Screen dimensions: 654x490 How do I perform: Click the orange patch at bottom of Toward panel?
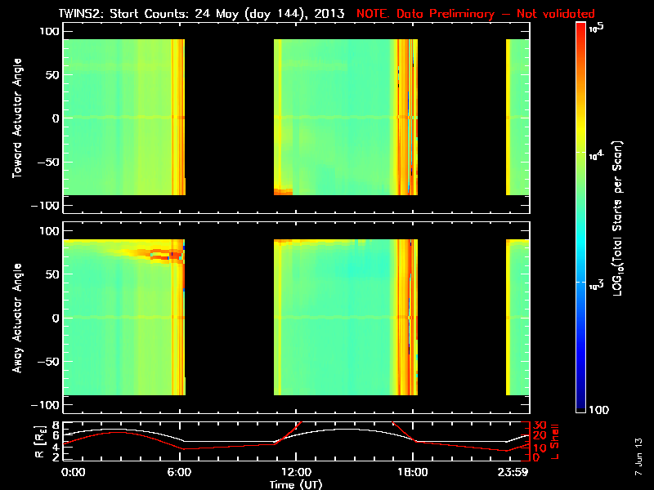[x=283, y=192]
